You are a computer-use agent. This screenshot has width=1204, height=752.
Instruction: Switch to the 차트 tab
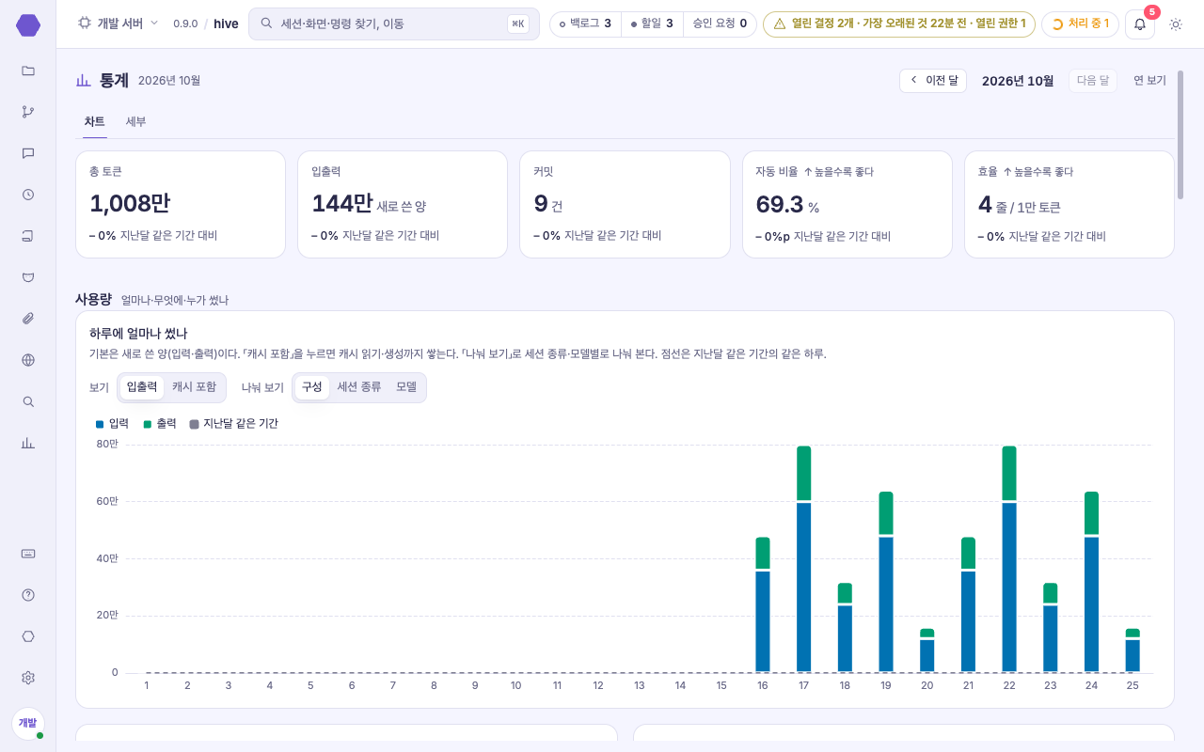point(94,122)
